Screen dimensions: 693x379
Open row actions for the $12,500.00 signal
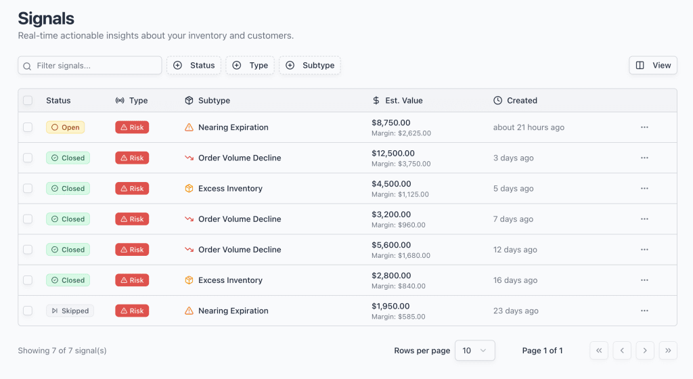point(644,158)
